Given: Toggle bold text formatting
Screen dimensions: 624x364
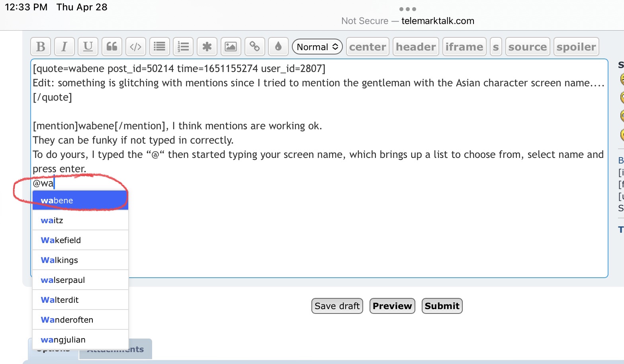Looking at the screenshot, I should [x=41, y=47].
